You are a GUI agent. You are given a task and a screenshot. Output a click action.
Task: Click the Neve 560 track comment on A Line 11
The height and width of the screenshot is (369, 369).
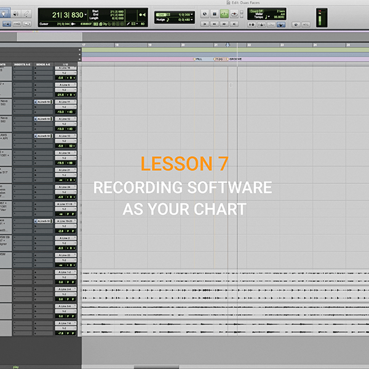(6, 106)
